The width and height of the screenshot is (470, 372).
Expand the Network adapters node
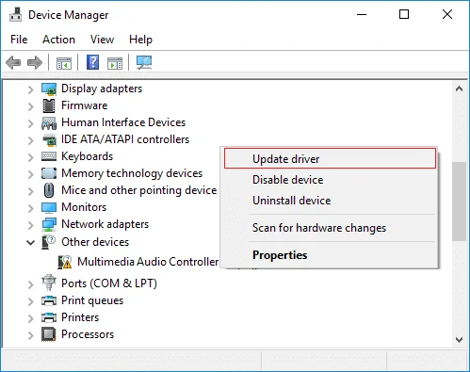click(x=30, y=225)
